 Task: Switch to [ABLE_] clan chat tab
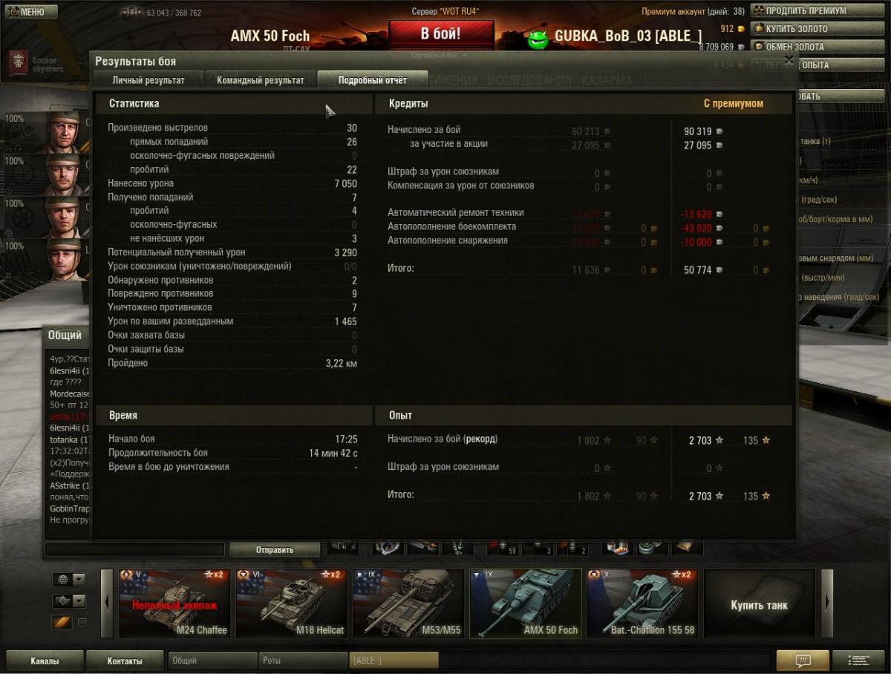(394, 661)
